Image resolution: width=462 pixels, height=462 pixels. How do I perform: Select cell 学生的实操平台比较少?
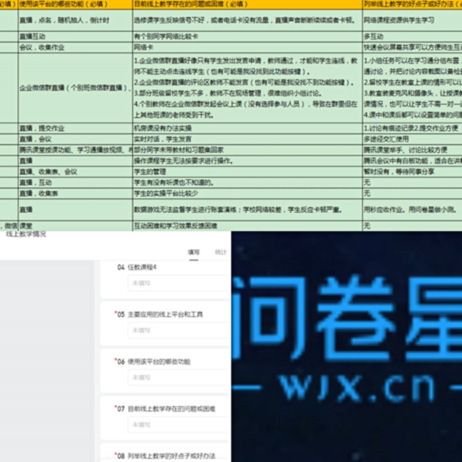click(247, 193)
